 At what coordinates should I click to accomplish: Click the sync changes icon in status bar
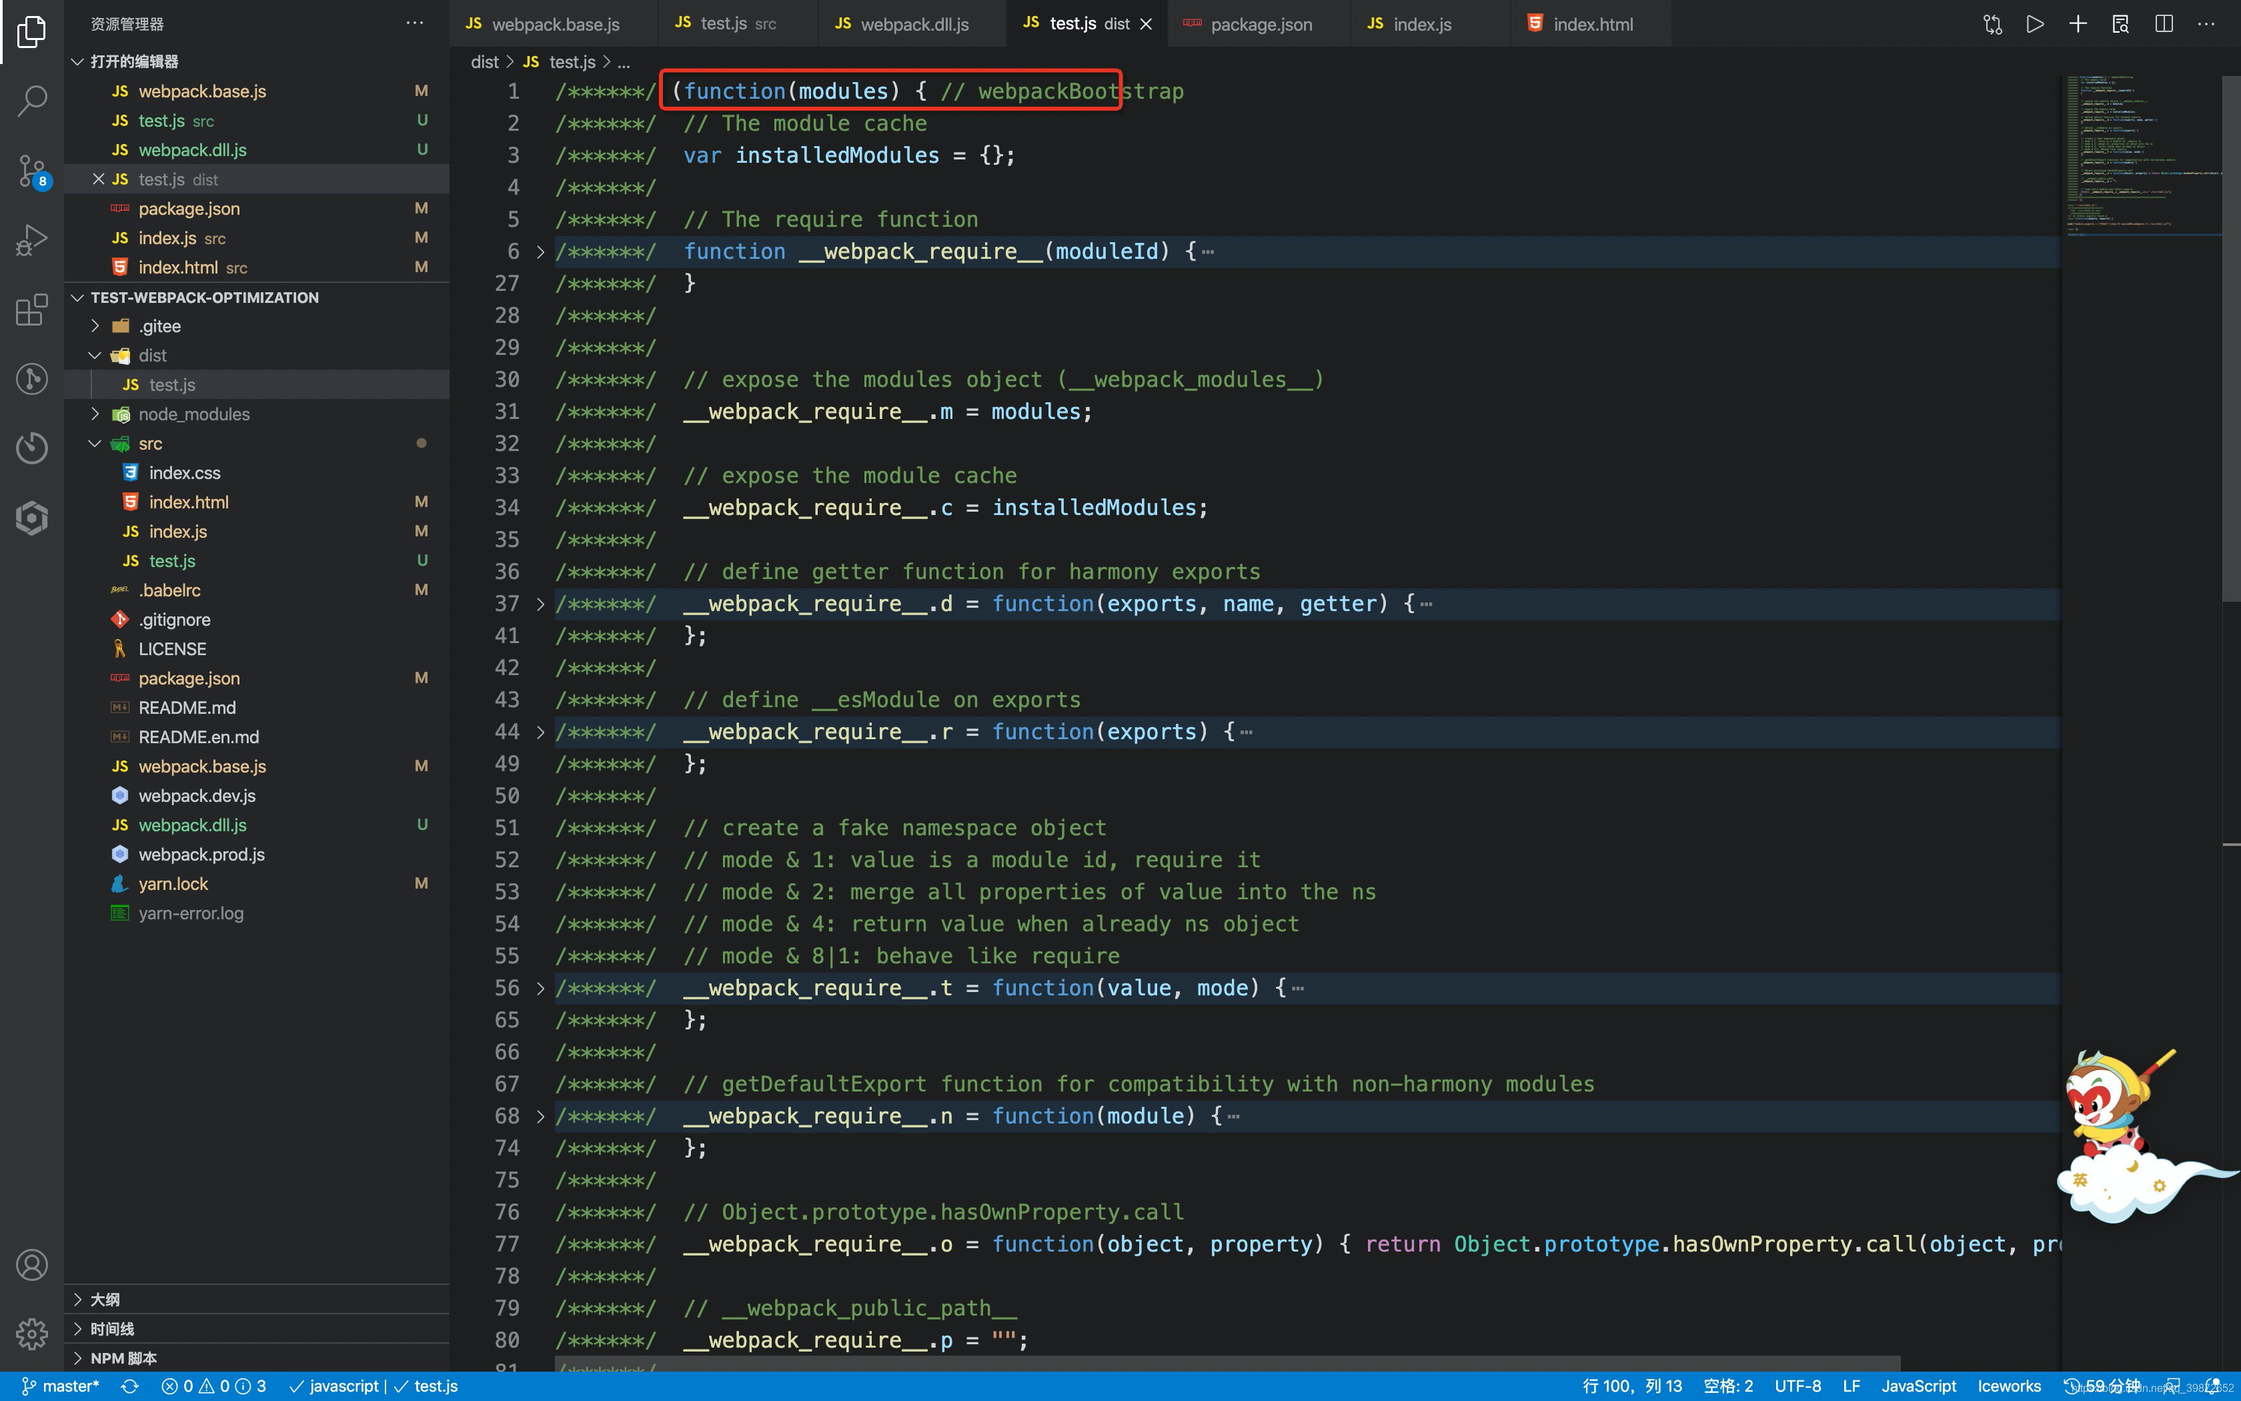click(129, 1386)
